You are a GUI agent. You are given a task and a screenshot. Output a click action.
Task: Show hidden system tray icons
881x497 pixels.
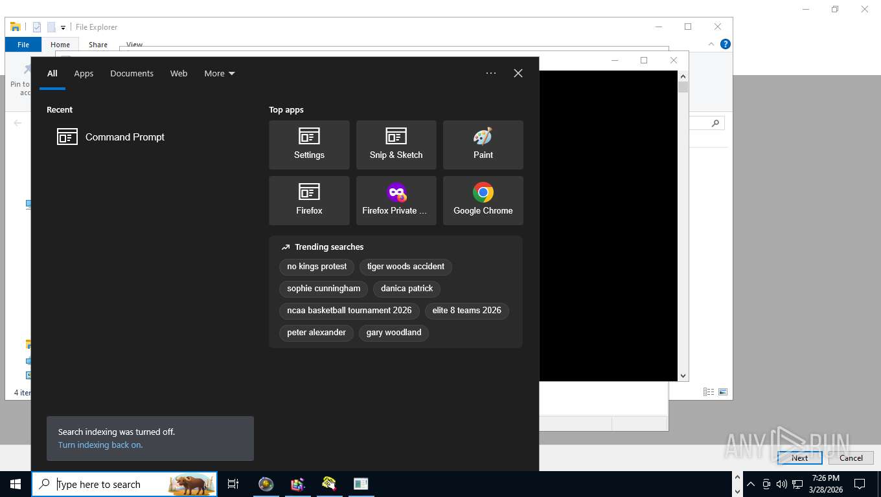[x=751, y=484]
